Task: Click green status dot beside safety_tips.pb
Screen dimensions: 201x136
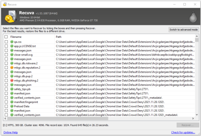Action: tap(12, 89)
